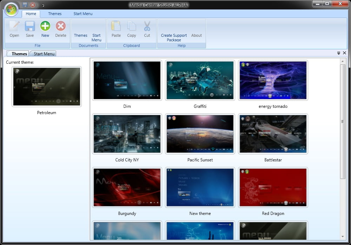This screenshot has height=245, width=351.
Task: Open the round application orb menu
Action: point(12,9)
